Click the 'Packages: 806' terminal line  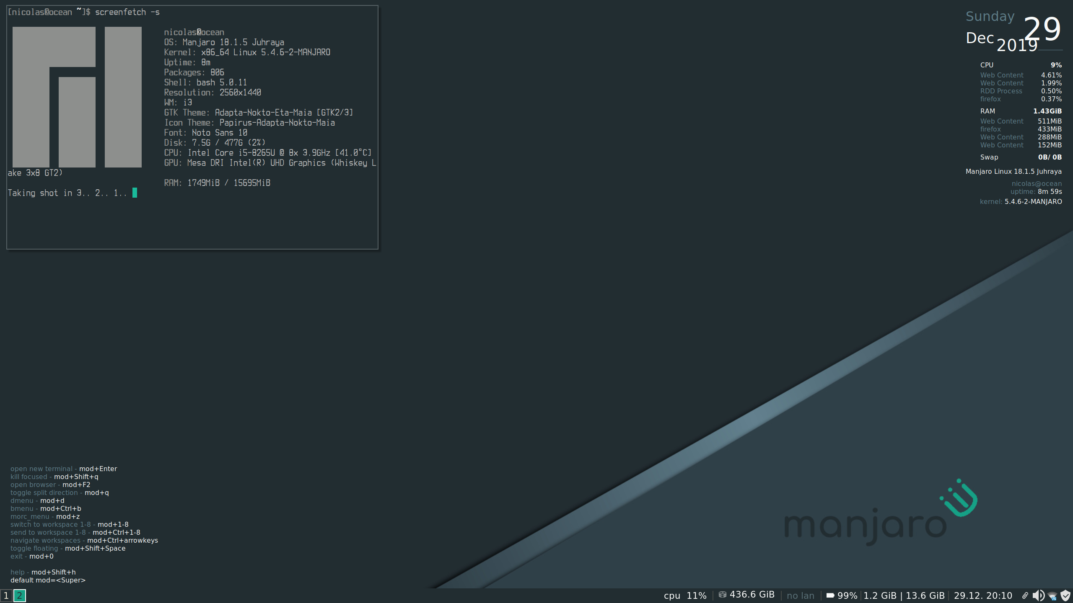(x=194, y=72)
